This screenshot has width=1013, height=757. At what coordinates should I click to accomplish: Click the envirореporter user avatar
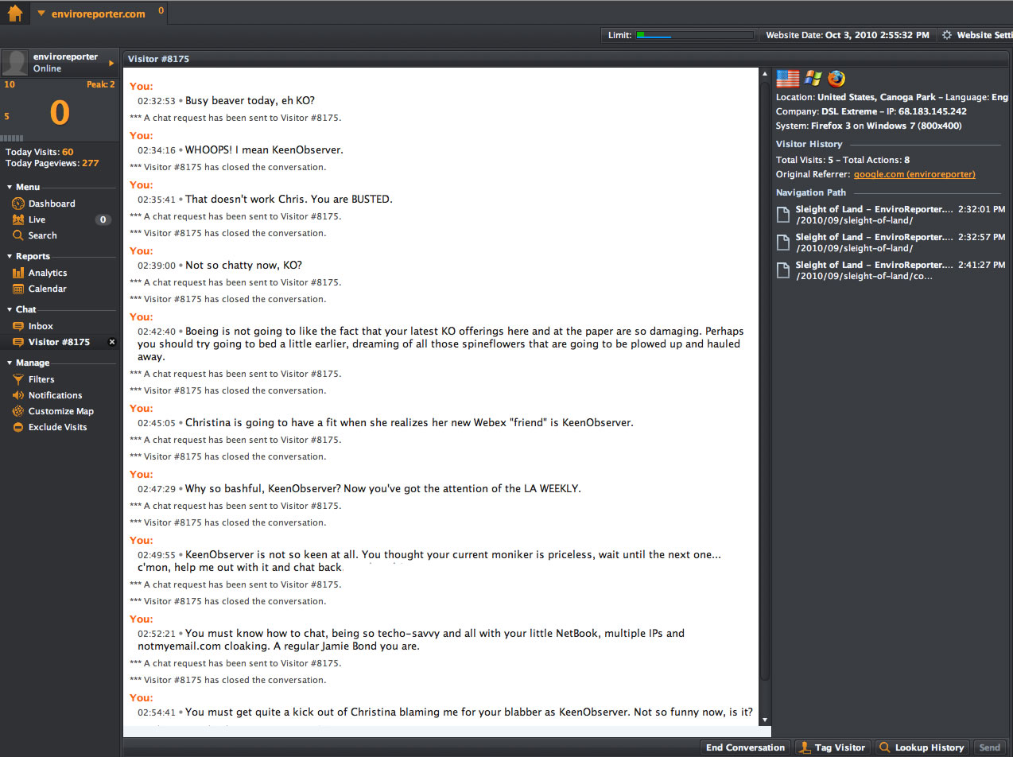tap(16, 63)
